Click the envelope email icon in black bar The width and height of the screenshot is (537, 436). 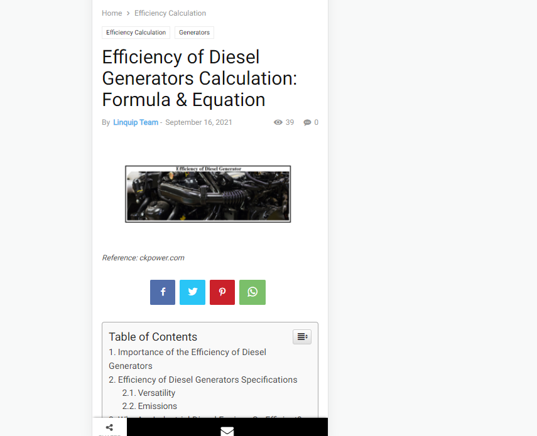(227, 431)
